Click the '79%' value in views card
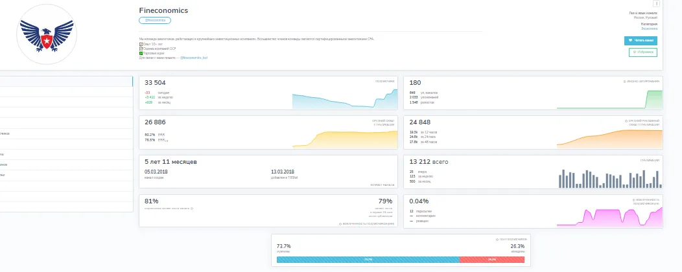 pos(385,201)
